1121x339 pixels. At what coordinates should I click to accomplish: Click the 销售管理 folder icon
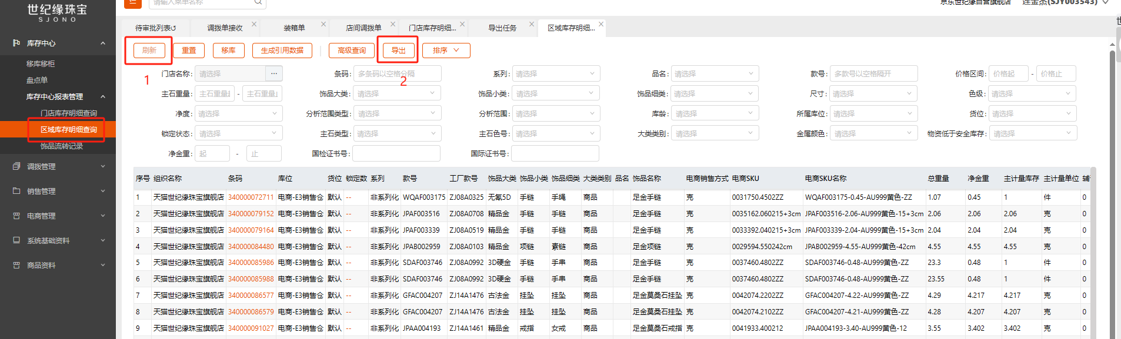16,191
